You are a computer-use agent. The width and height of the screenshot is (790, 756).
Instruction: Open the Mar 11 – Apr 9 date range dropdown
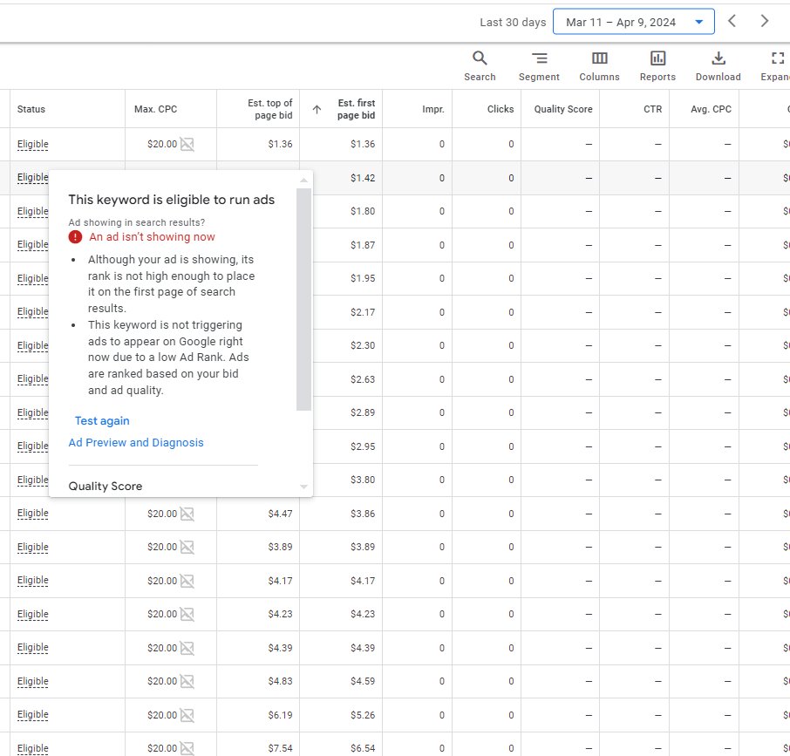click(x=634, y=21)
